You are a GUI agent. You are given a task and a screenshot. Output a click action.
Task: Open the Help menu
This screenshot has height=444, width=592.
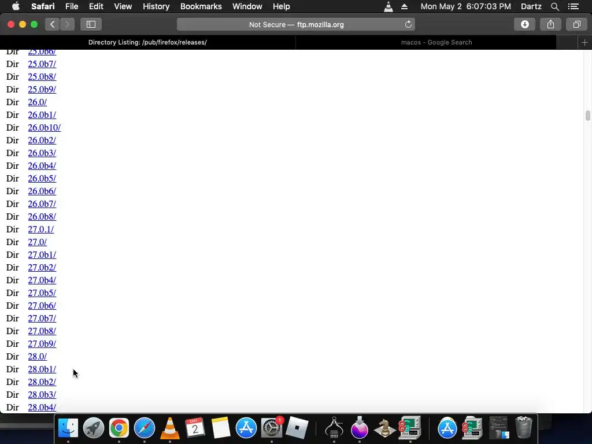tap(282, 6)
